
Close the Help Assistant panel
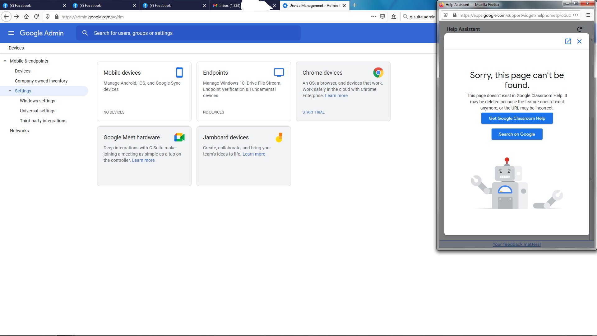pos(579,41)
